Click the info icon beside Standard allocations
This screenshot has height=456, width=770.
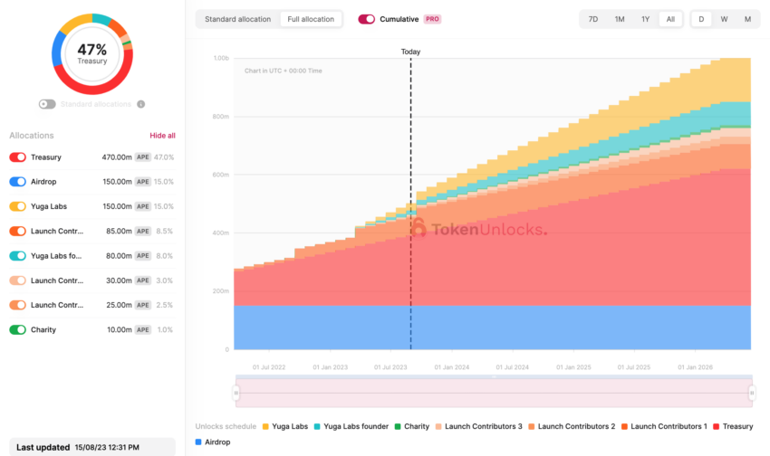tap(141, 104)
